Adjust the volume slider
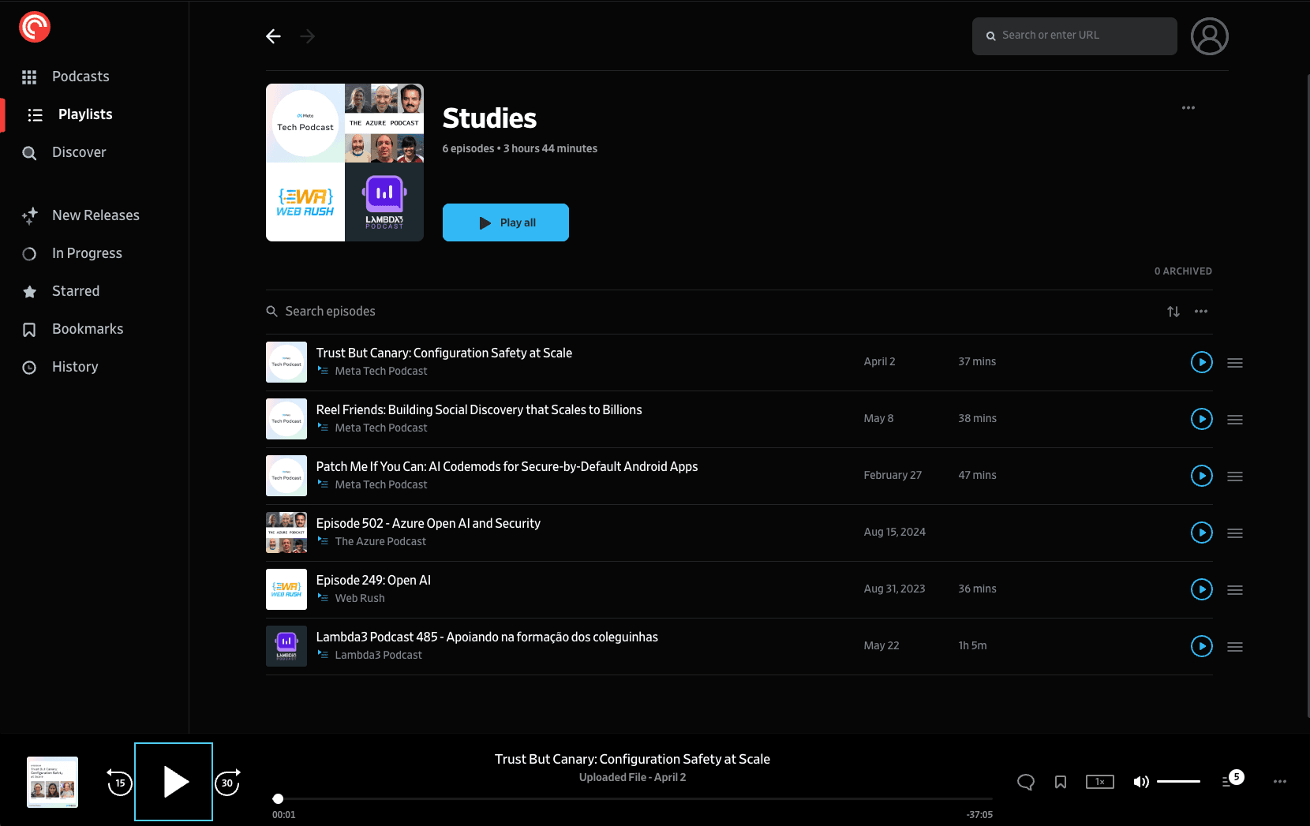 (1178, 782)
